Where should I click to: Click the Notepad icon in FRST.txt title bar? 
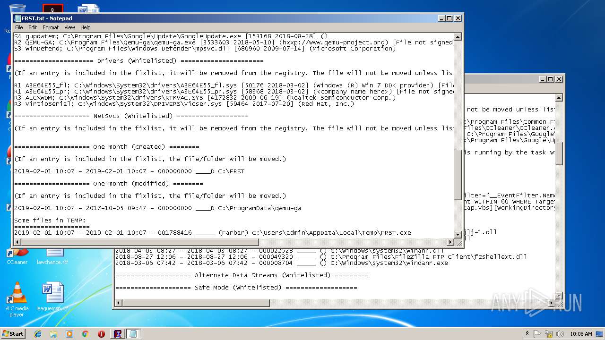pos(18,18)
